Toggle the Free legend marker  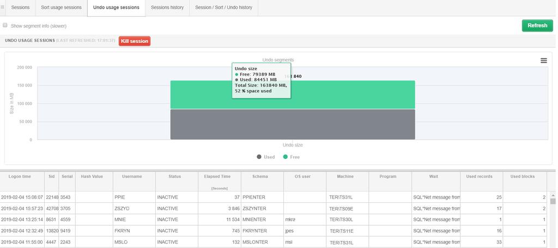[286, 157]
